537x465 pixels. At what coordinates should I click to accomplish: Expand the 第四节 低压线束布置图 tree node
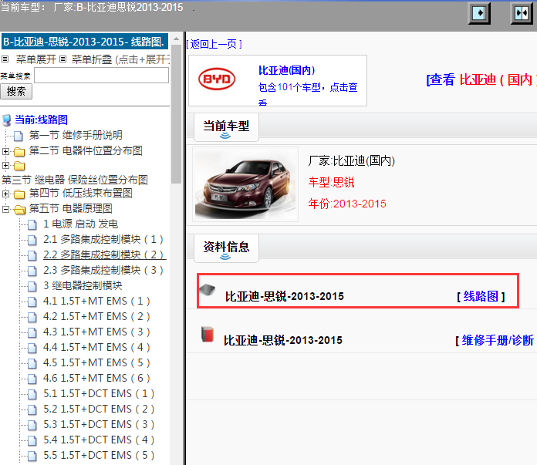pyautogui.click(x=6, y=194)
